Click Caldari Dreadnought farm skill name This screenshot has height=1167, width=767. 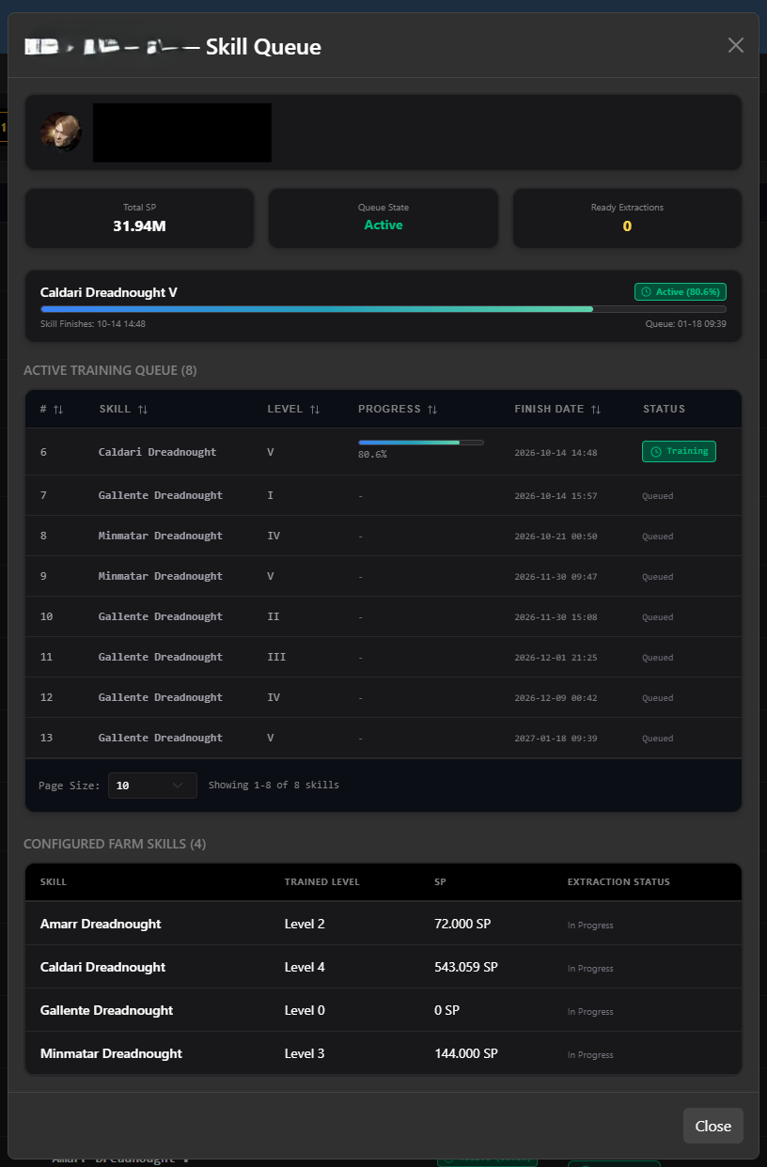click(x=102, y=967)
